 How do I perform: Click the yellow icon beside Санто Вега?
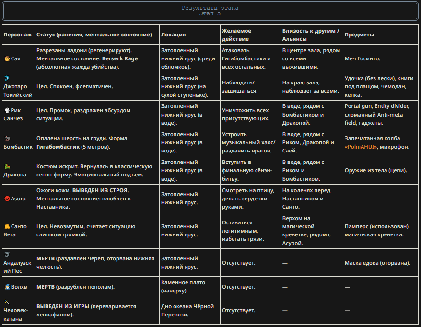[7, 227]
